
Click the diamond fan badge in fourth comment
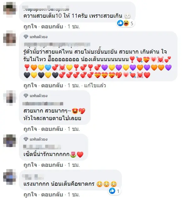pos(26,139)
